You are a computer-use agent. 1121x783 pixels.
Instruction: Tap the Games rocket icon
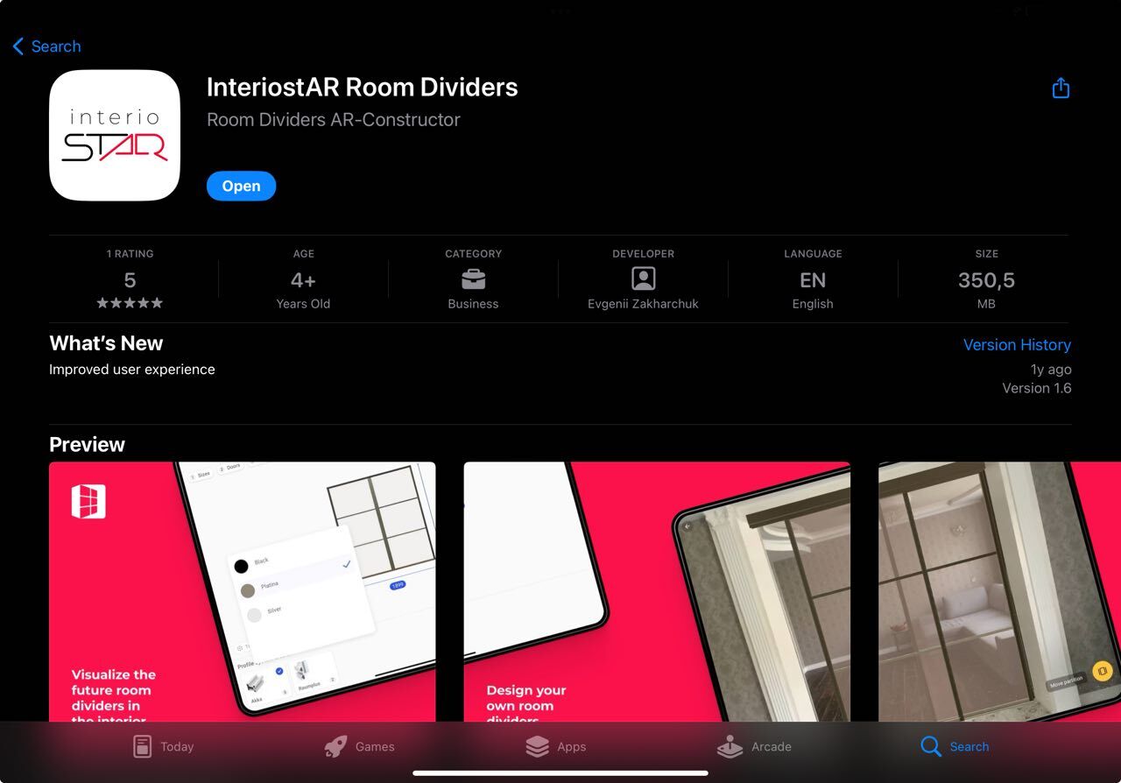(335, 746)
